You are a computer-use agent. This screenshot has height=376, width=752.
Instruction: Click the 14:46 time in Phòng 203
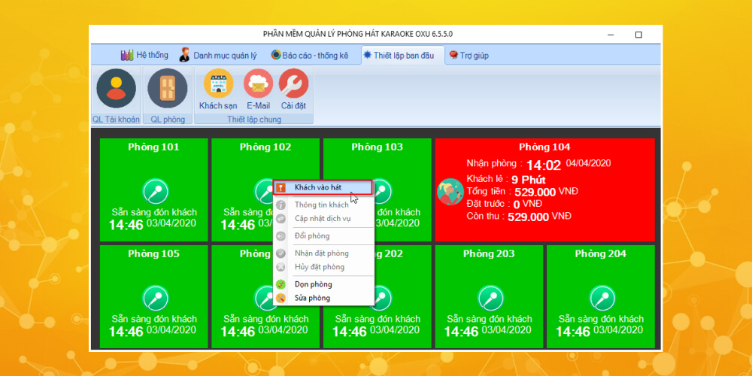tap(461, 332)
